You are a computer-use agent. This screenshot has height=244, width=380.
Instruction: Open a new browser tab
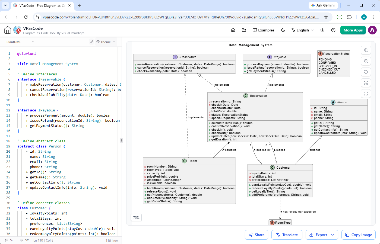79,5
